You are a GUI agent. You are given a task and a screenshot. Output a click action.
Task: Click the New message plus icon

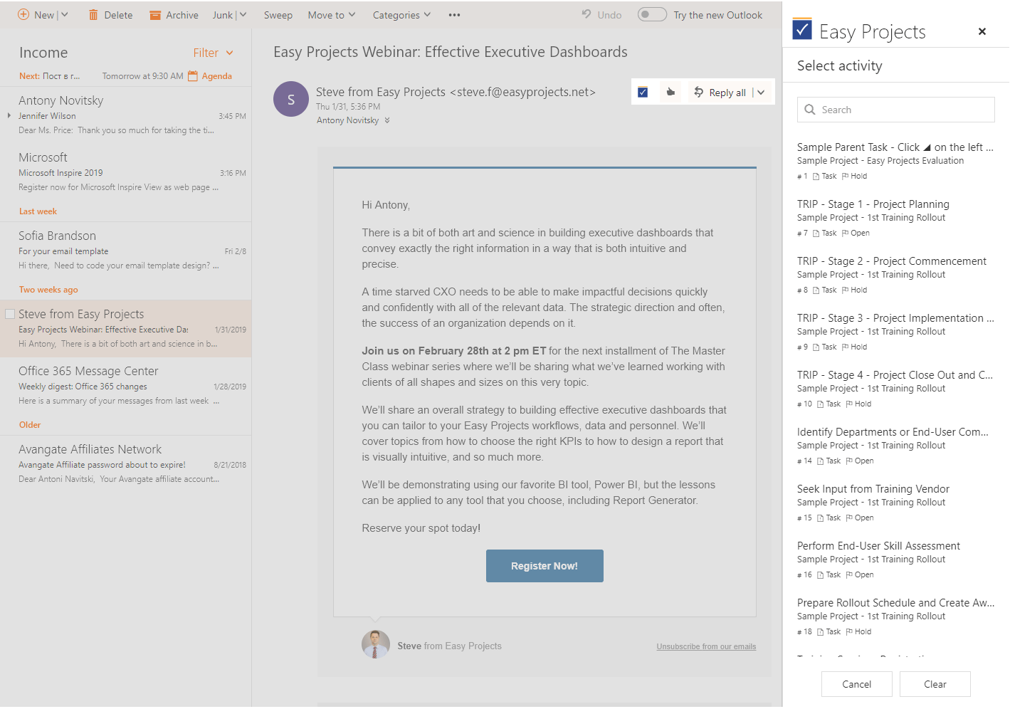[x=23, y=14]
